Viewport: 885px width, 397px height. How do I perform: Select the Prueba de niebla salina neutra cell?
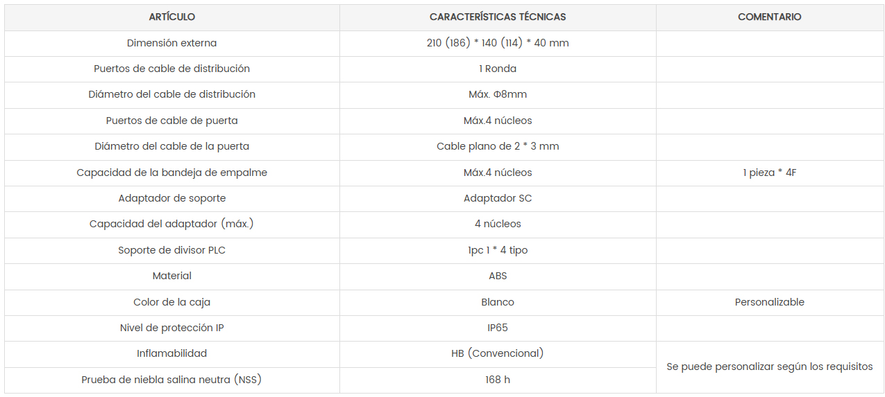(172, 380)
